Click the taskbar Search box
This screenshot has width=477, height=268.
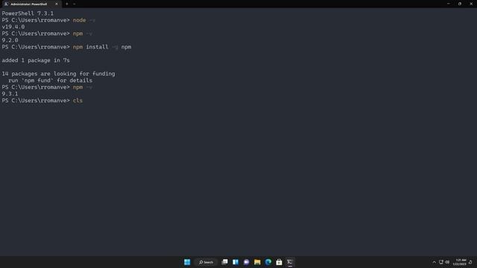tap(206, 262)
